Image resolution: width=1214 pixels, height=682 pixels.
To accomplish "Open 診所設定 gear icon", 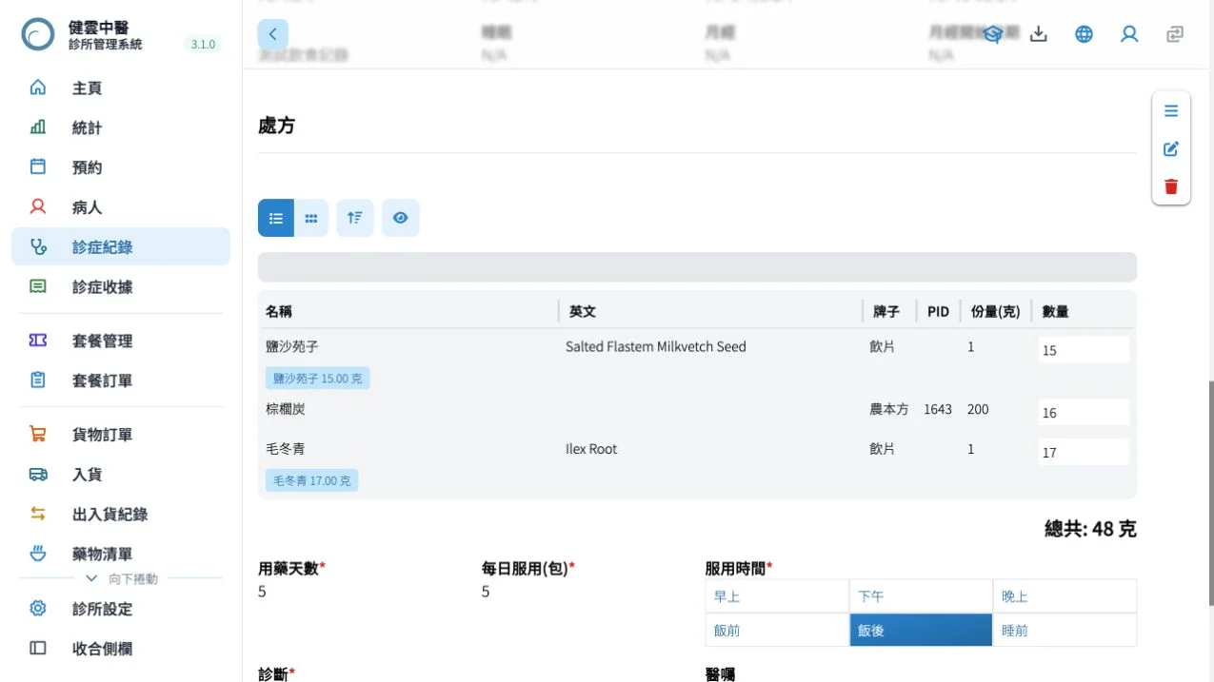I will 38,609.
